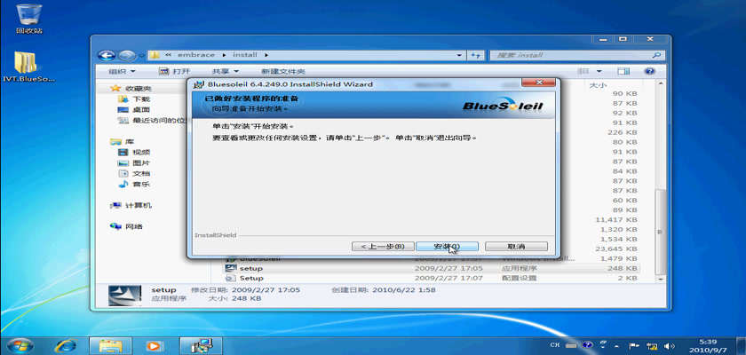Open the 组织 (Organize) dropdown menu
Image resolution: width=746 pixels, height=355 pixels.
(x=122, y=71)
